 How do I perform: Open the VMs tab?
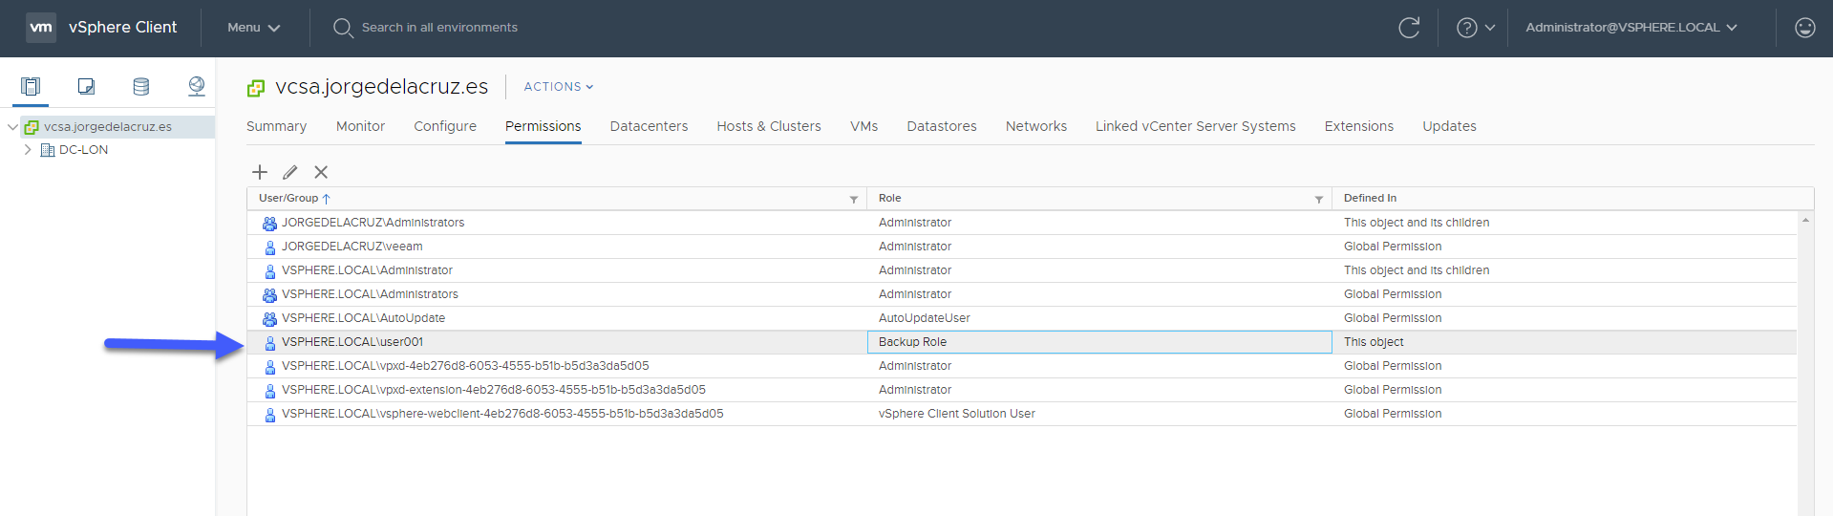[x=863, y=126]
